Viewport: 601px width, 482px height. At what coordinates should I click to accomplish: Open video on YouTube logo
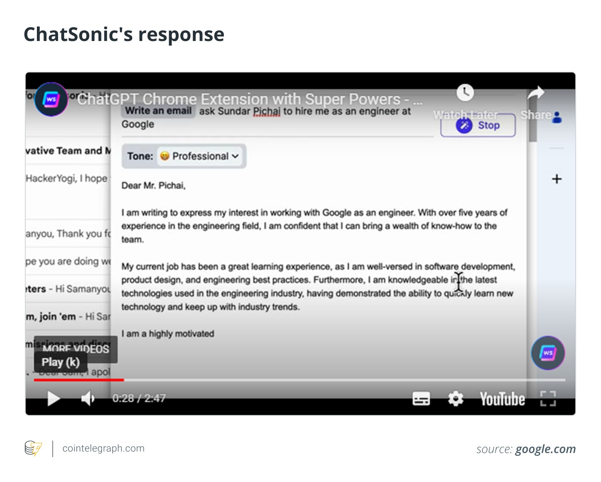click(502, 399)
